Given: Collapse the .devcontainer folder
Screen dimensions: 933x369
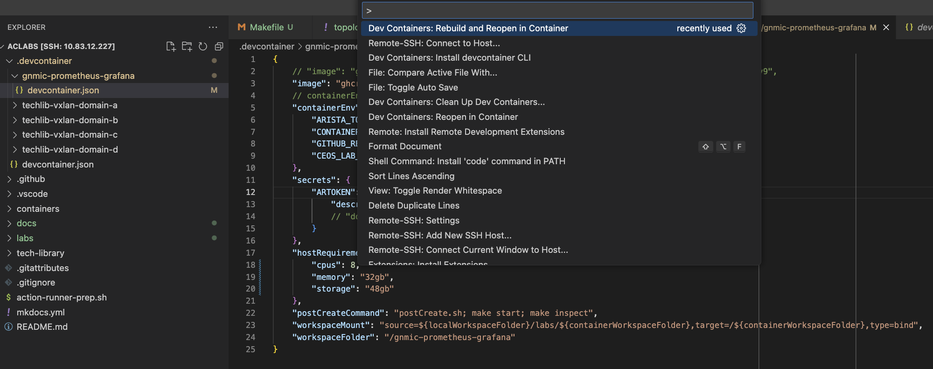Looking at the screenshot, I should 9,61.
